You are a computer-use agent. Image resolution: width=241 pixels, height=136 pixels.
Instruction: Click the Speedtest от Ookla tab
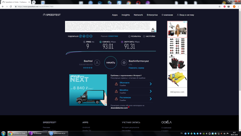[15, 2]
